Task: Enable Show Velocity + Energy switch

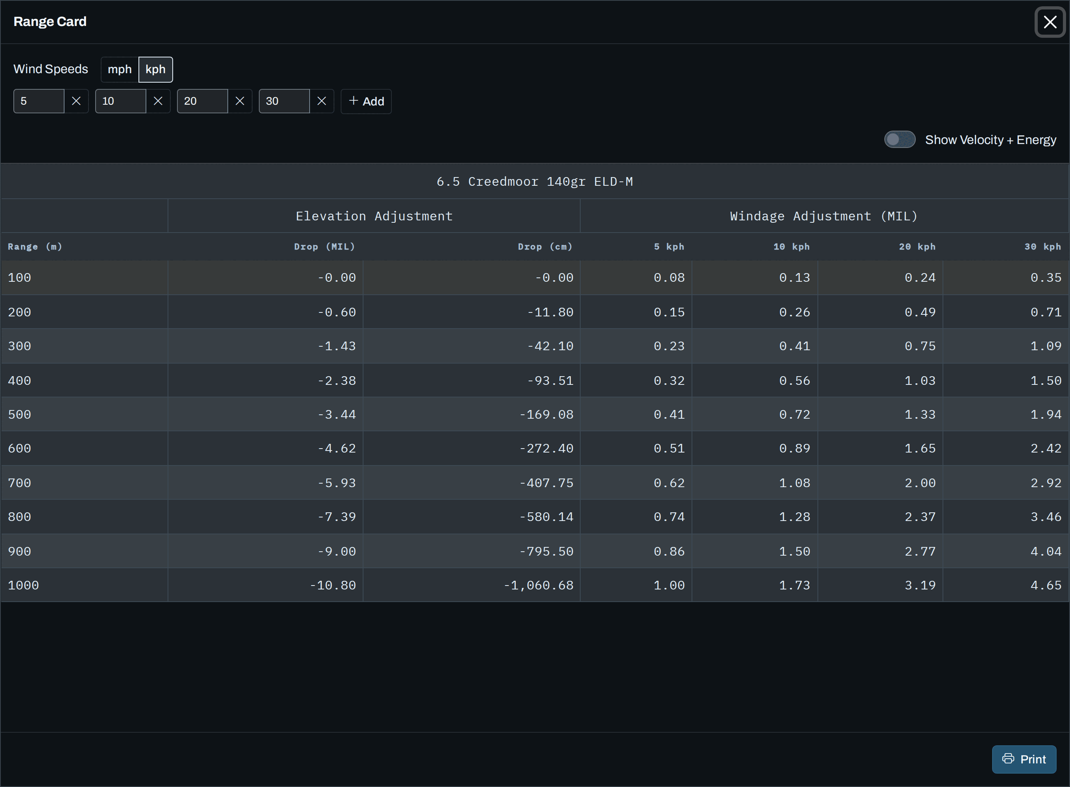Action: coord(900,140)
